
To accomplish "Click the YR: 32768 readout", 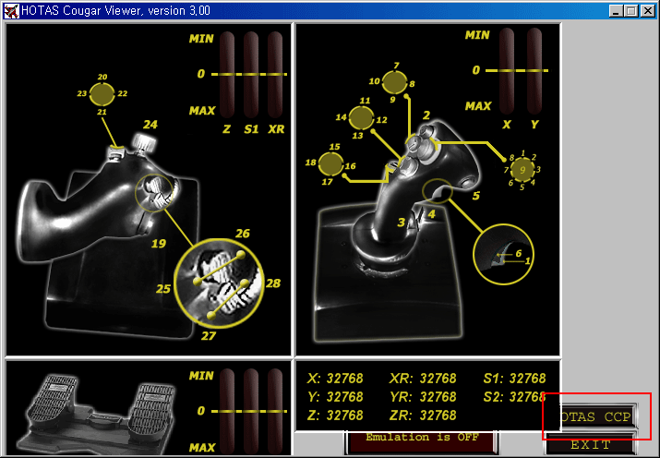I will pos(423,397).
